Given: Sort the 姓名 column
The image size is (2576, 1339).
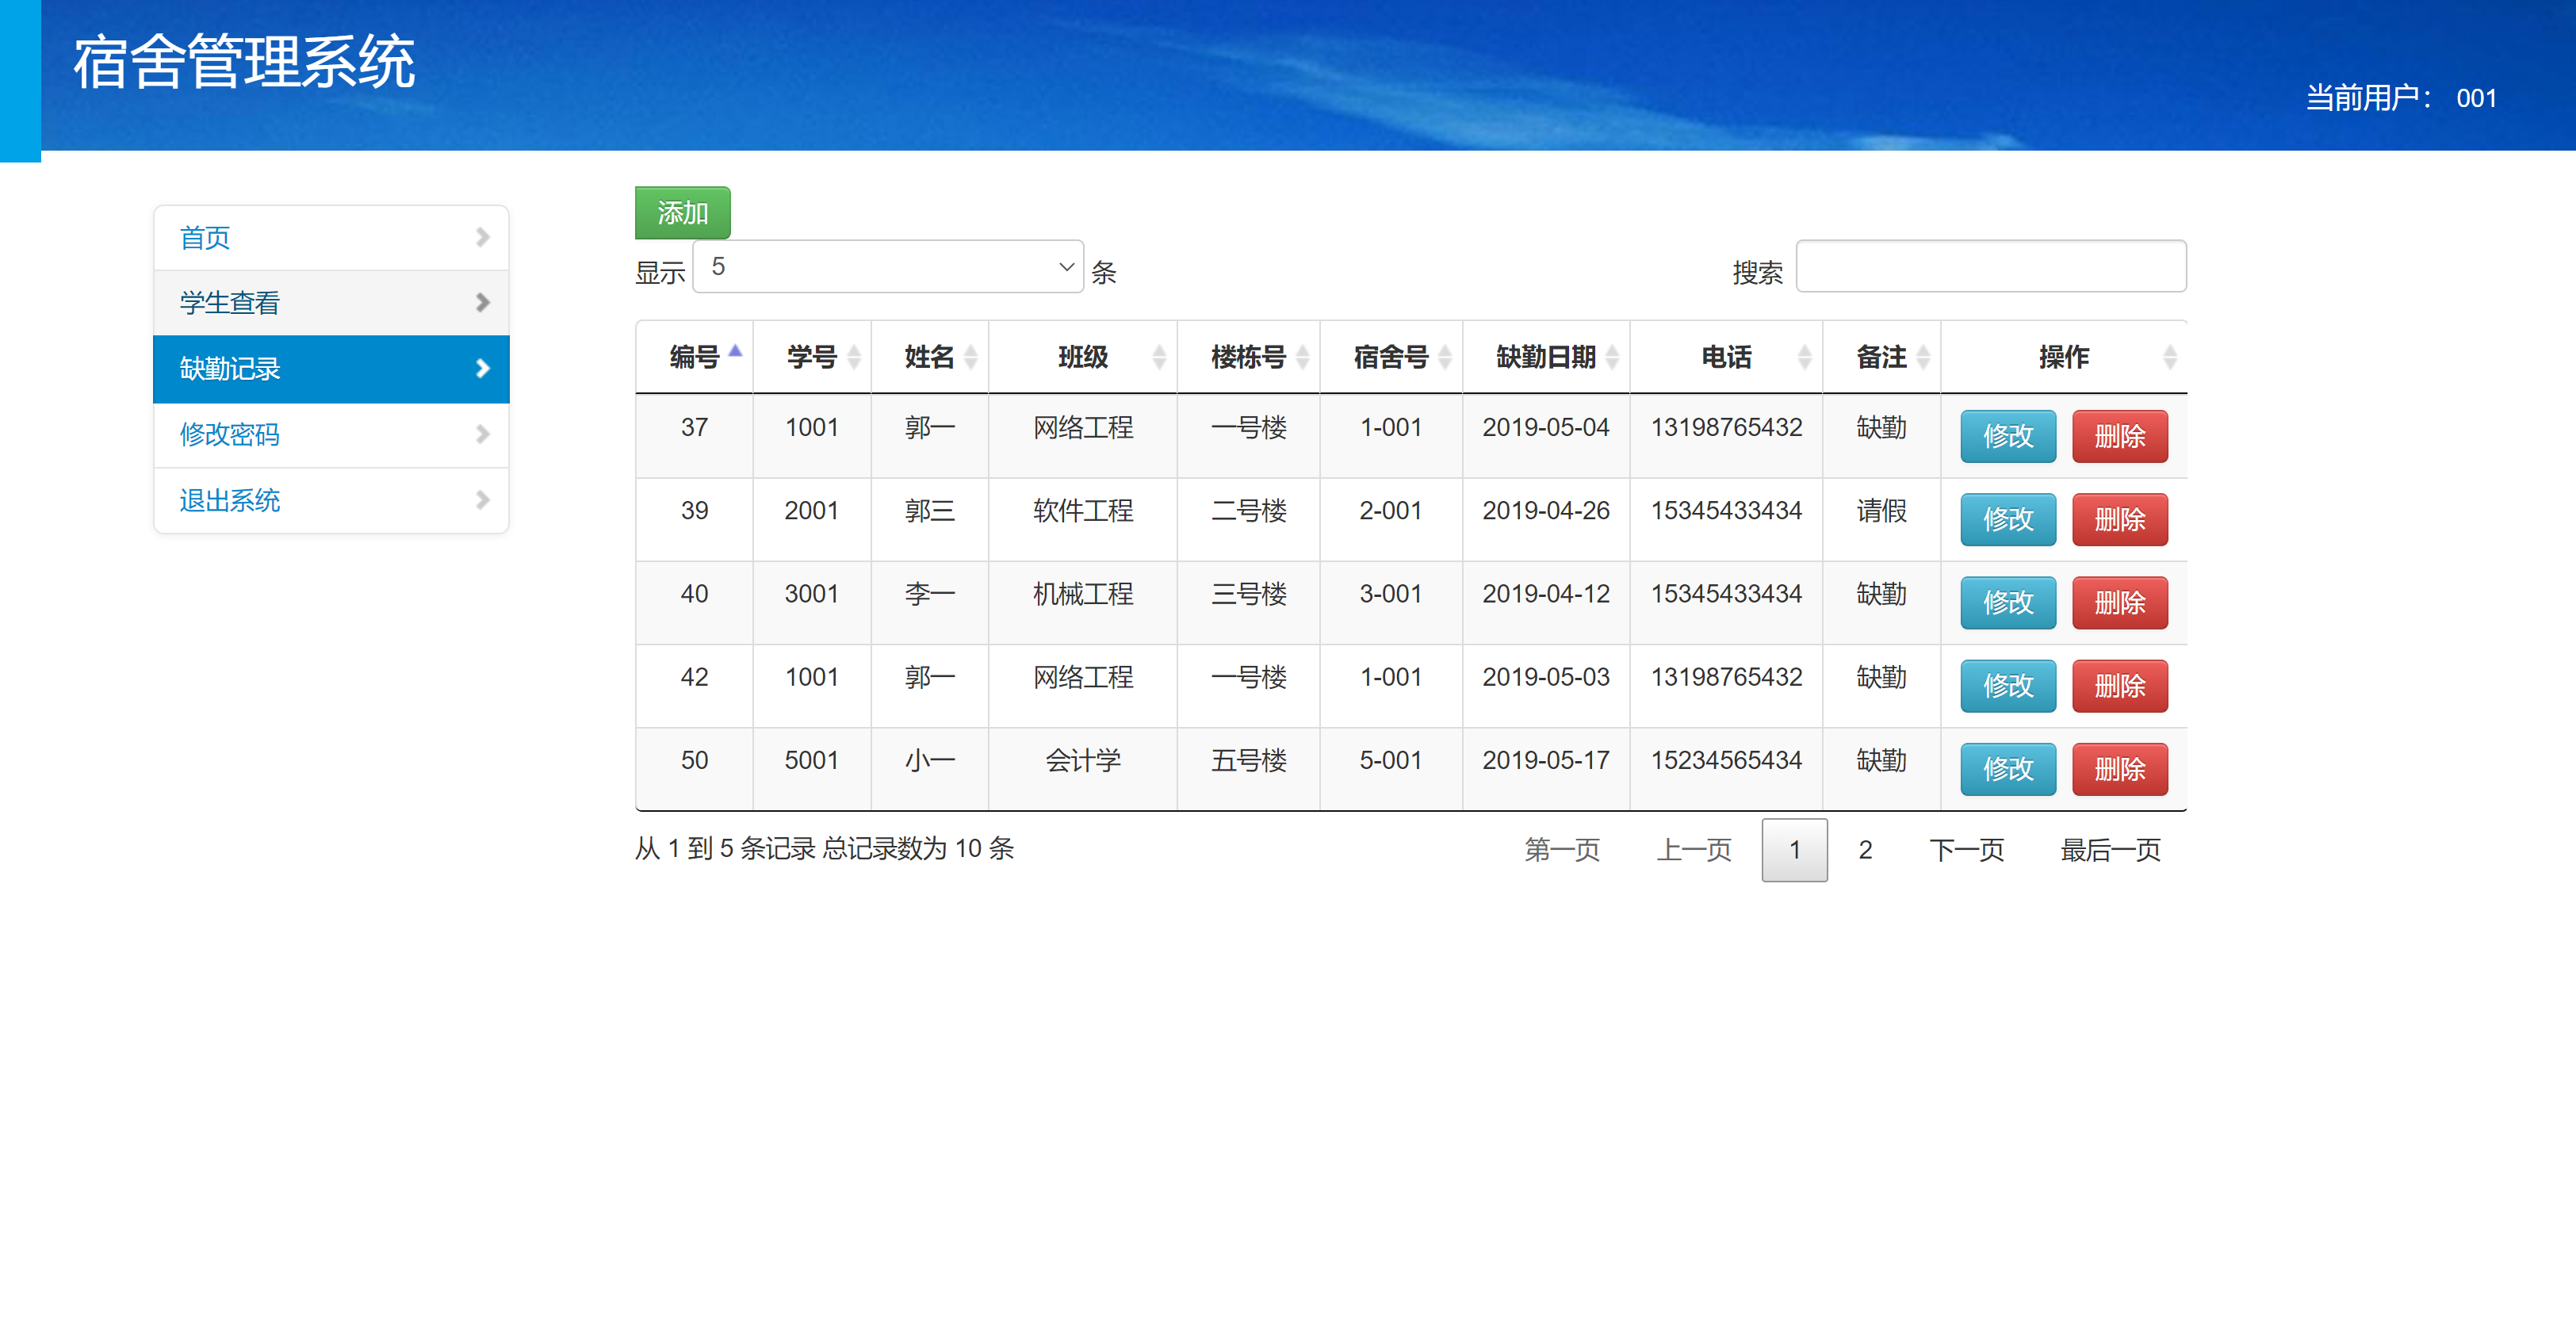Looking at the screenshot, I should pyautogui.click(x=971, y=356).
